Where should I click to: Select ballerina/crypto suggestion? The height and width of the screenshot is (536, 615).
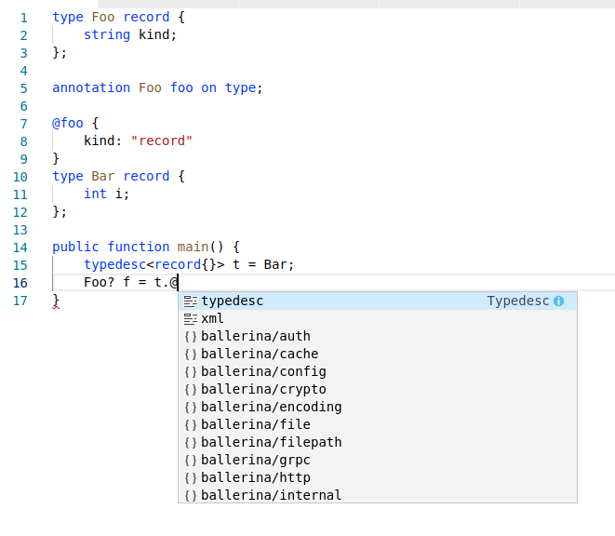[378, 389]
